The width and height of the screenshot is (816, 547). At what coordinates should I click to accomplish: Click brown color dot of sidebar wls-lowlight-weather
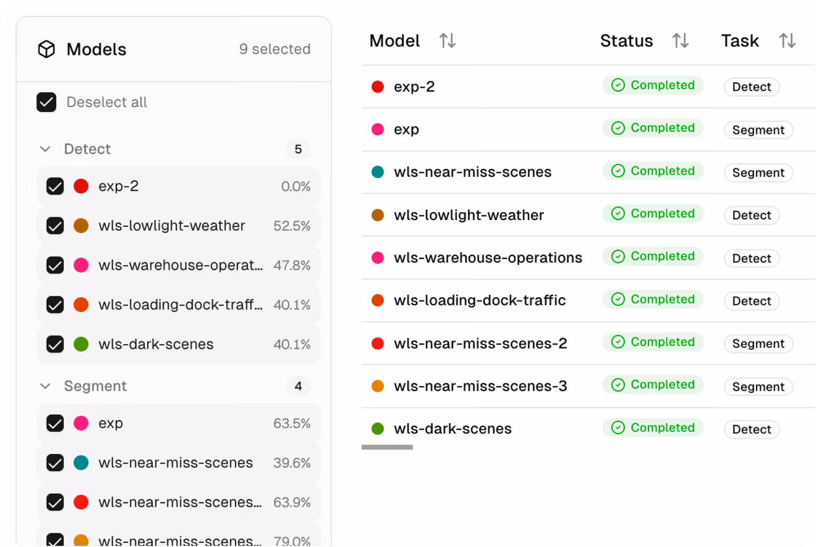click(81, 226)
